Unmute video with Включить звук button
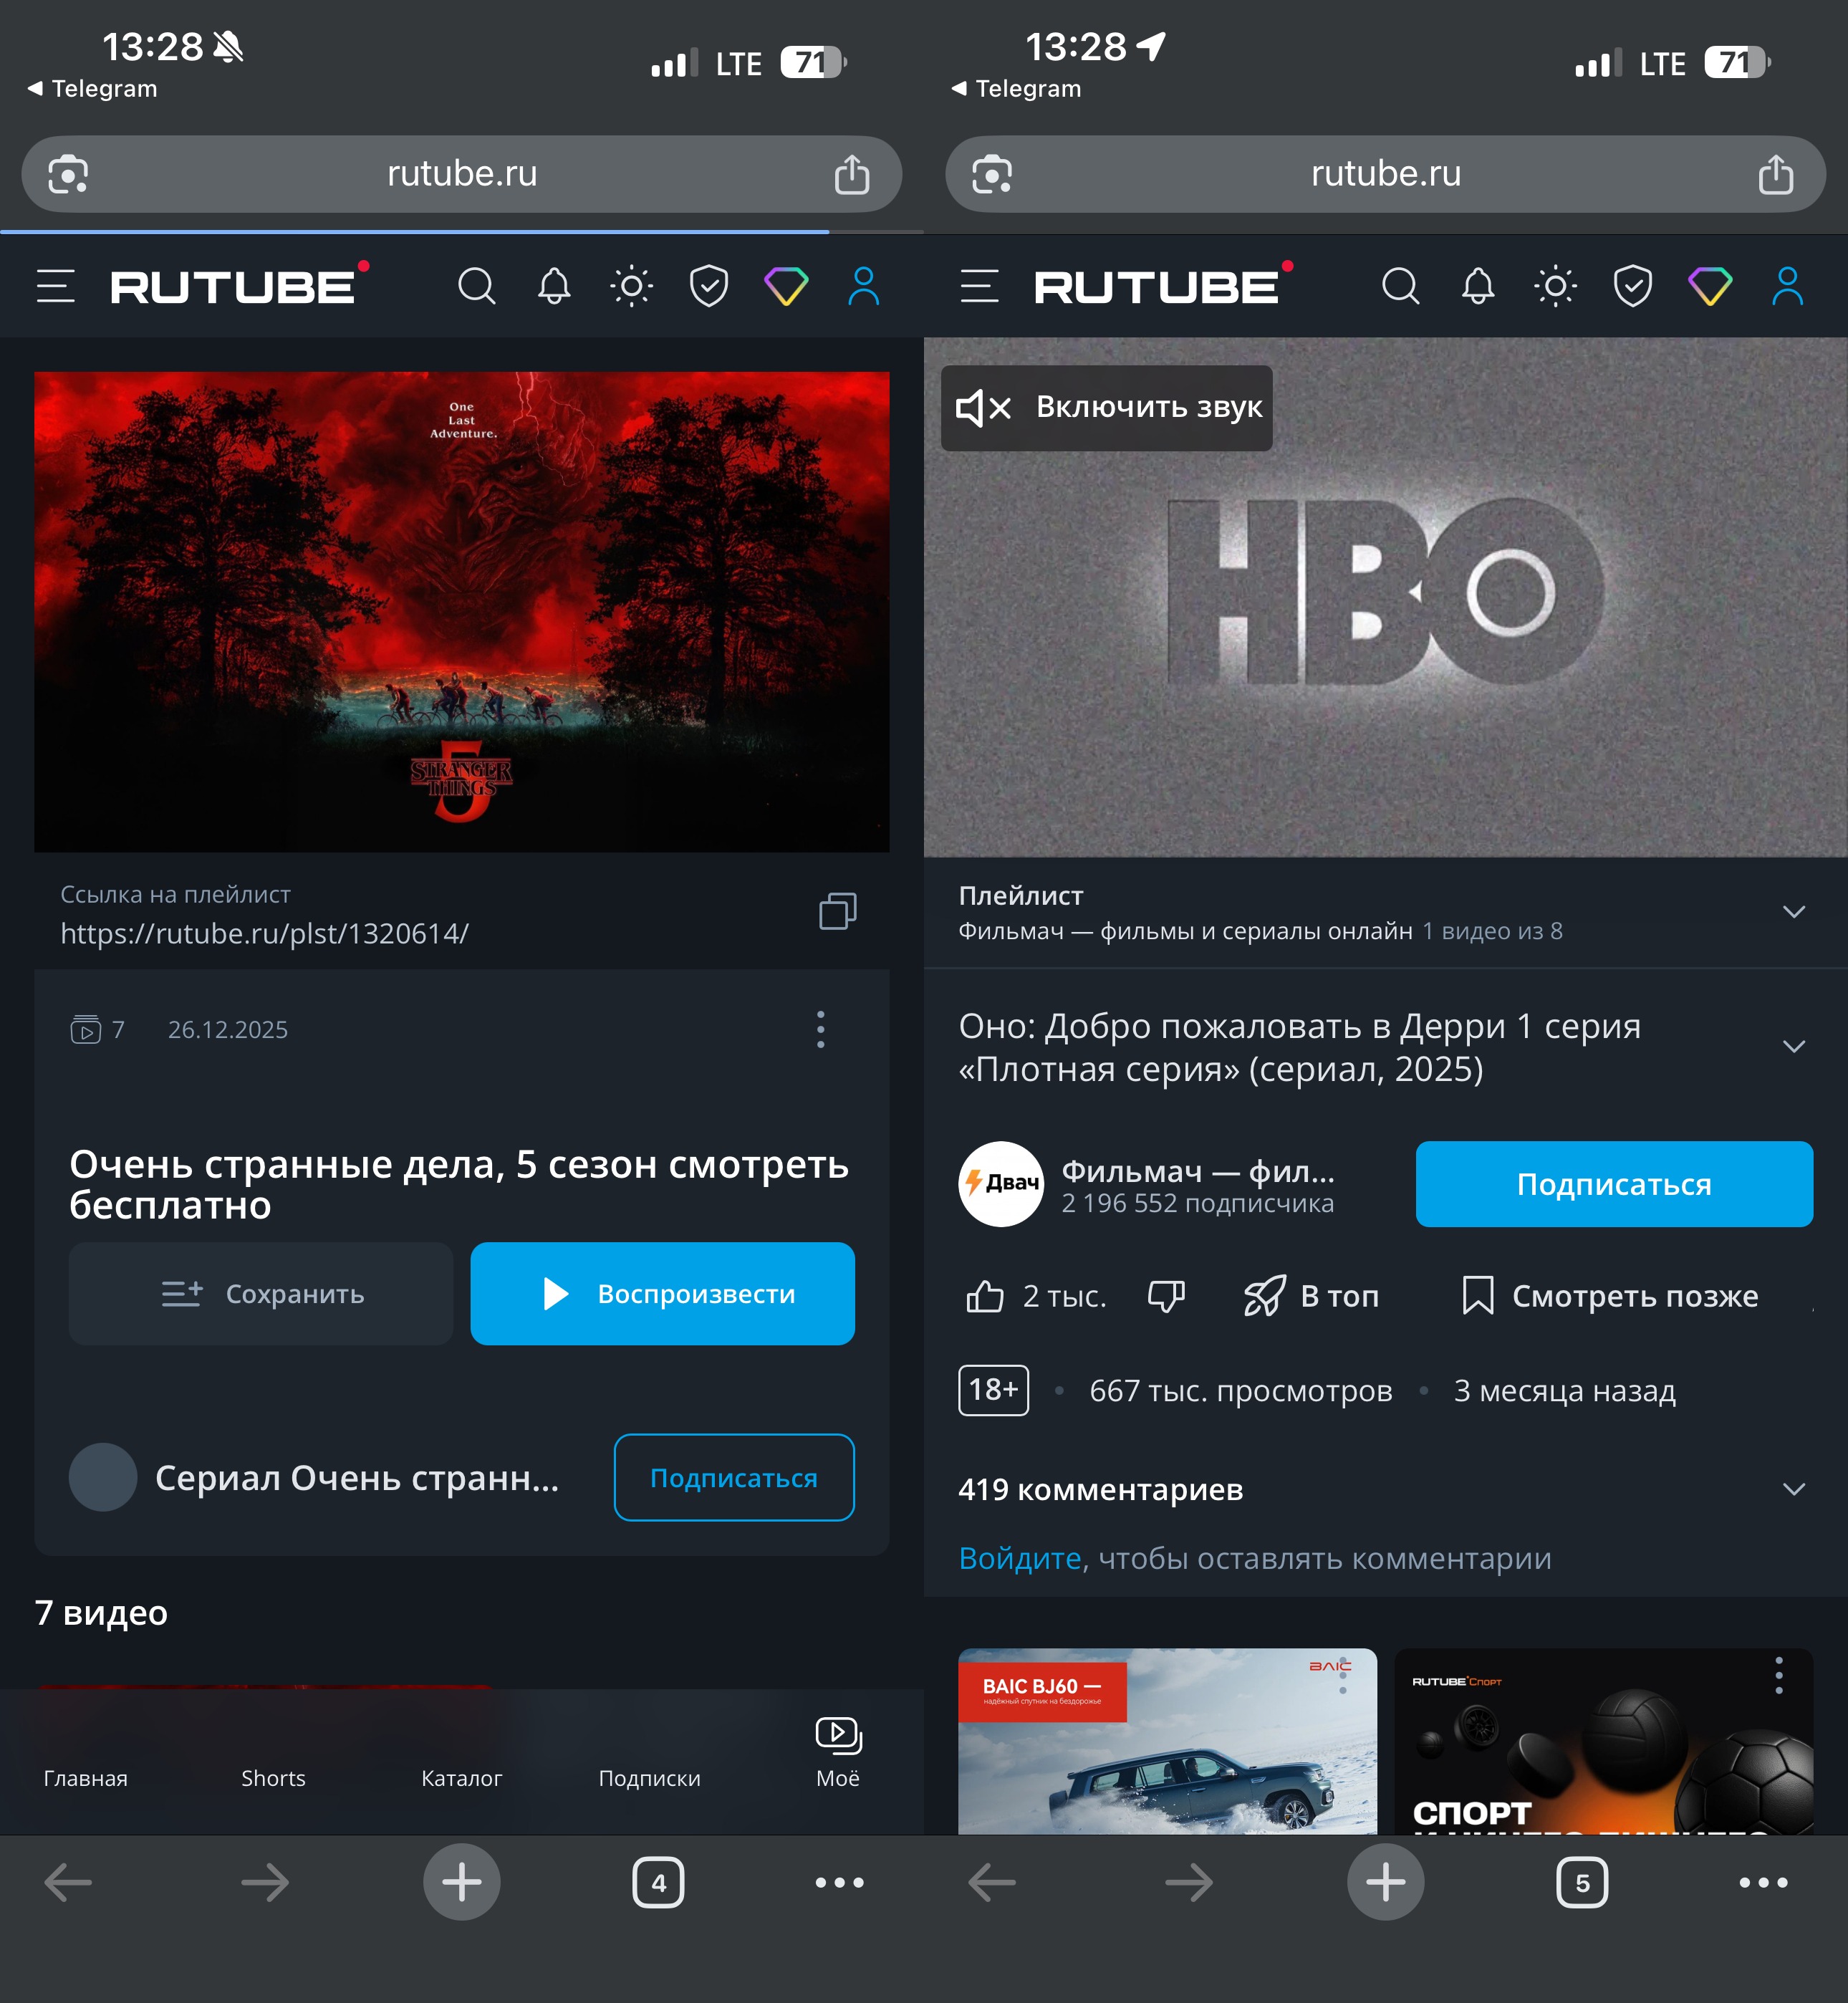1848x2003 pixels. 1107,408
